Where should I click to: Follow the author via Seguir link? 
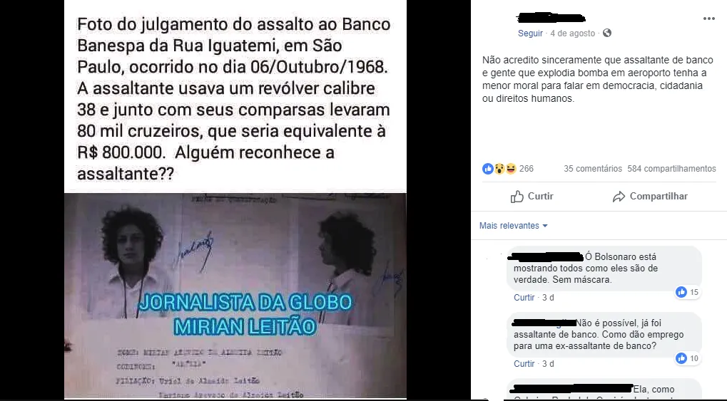tap(530, 33)
